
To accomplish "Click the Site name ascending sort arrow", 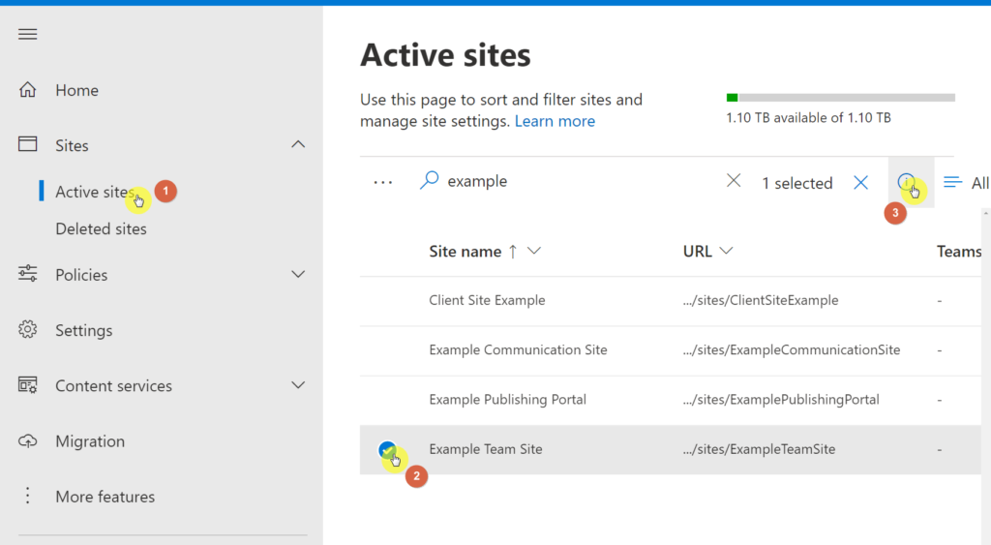I will (513, 252).
